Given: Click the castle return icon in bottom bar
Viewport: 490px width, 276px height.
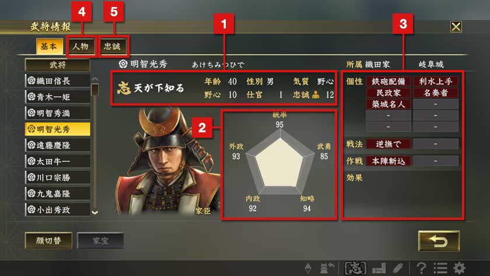Looking at the screenshot, I should click(x=327, y=268).
